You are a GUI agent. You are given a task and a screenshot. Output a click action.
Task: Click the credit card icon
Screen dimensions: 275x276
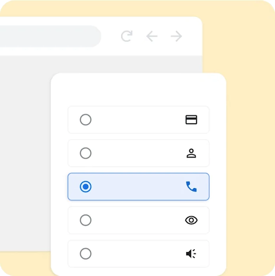[x=191, y=120]
